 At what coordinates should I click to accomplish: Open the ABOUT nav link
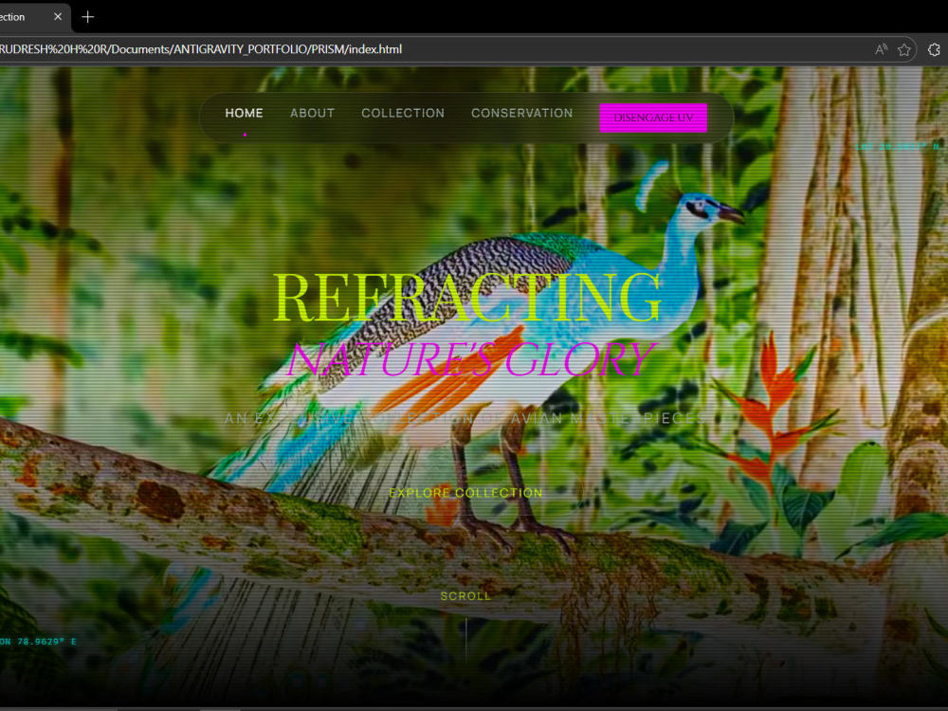click(x=312, y=113)
